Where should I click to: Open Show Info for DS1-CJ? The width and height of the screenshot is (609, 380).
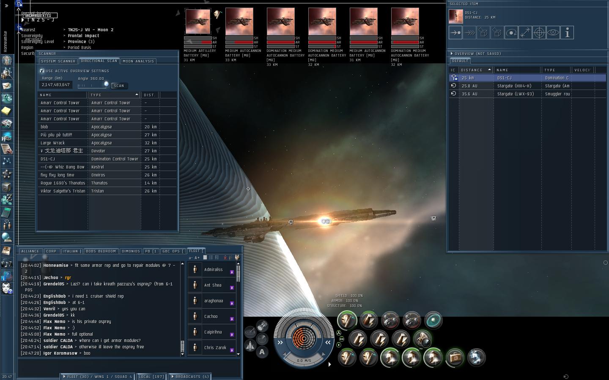(x=567, y=33)
